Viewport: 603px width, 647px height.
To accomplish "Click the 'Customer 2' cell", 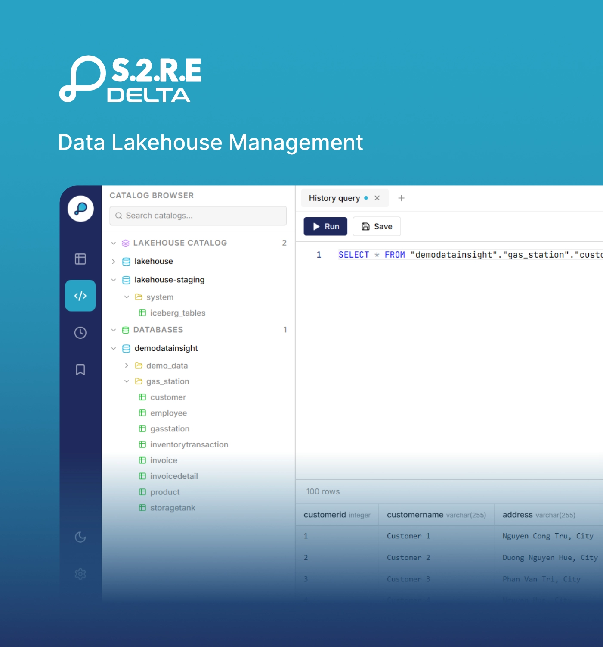I will point(408,558).
